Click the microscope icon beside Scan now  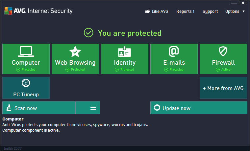[x=9, y=108]
